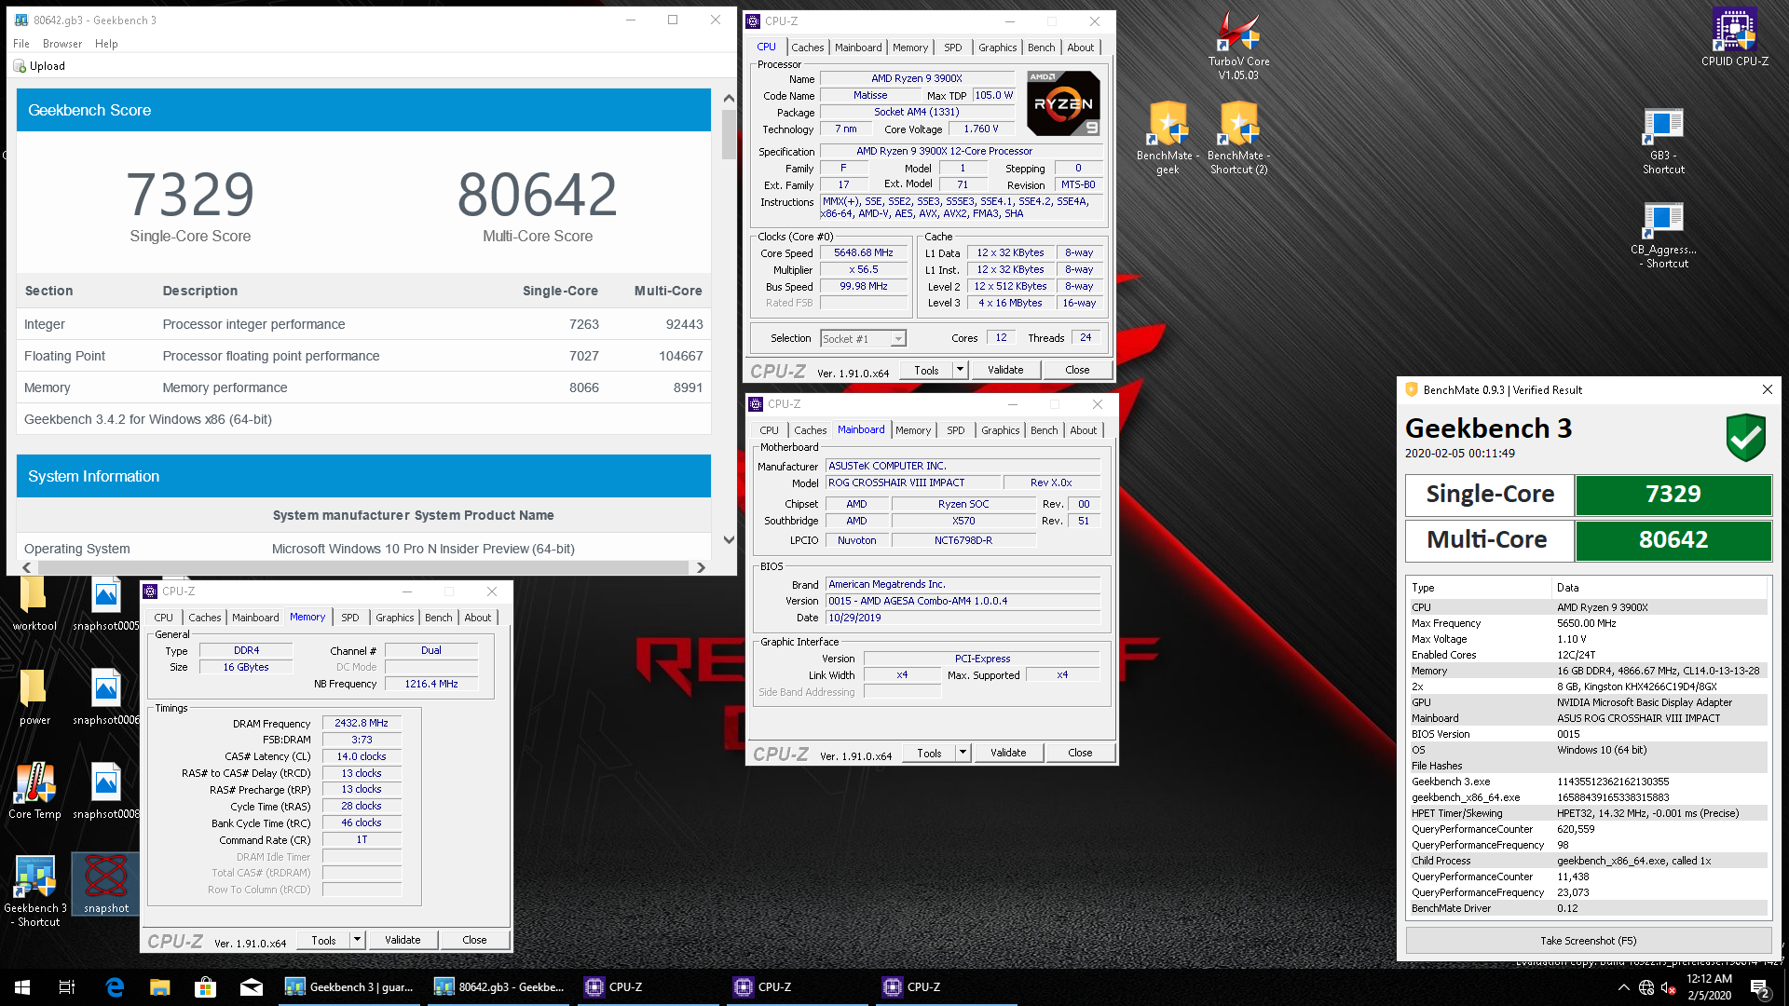Open the File menu in Geekbench
This screenshot has width=1789, height=1006.
pos(21,44)
